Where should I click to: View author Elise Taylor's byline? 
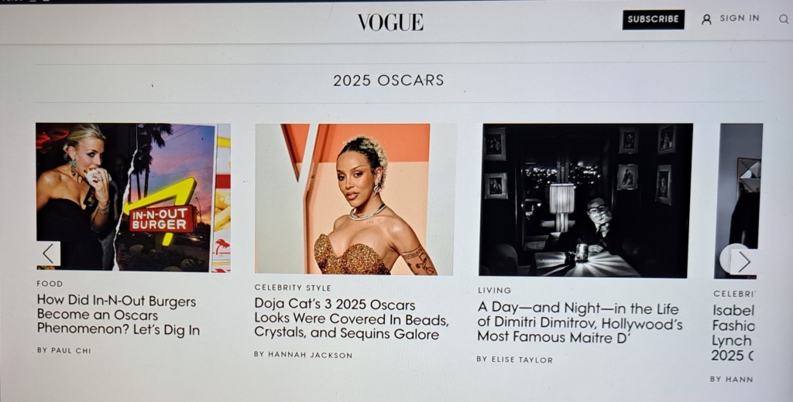click(514, 359)
